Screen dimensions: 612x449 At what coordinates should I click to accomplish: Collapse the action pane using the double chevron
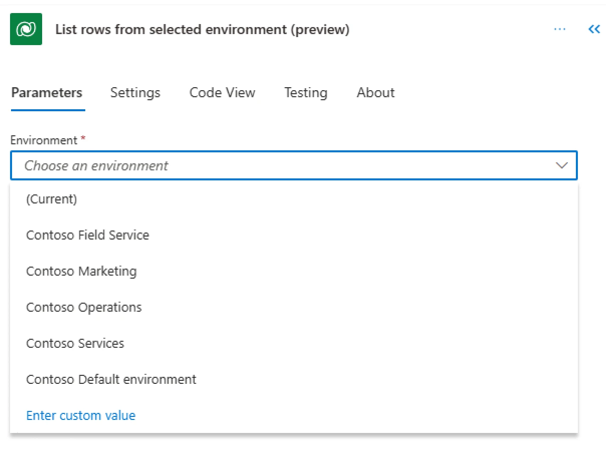[x=594, y=29]
